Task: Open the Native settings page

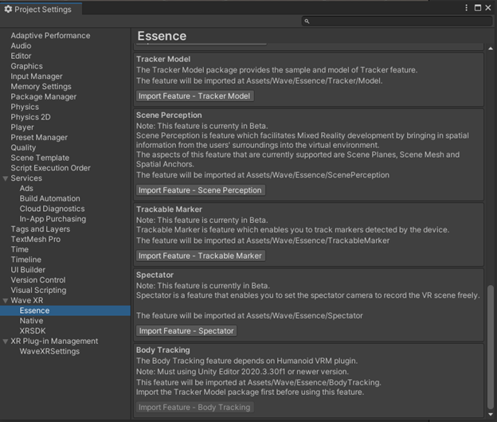Action: click(x=32, y=321)
